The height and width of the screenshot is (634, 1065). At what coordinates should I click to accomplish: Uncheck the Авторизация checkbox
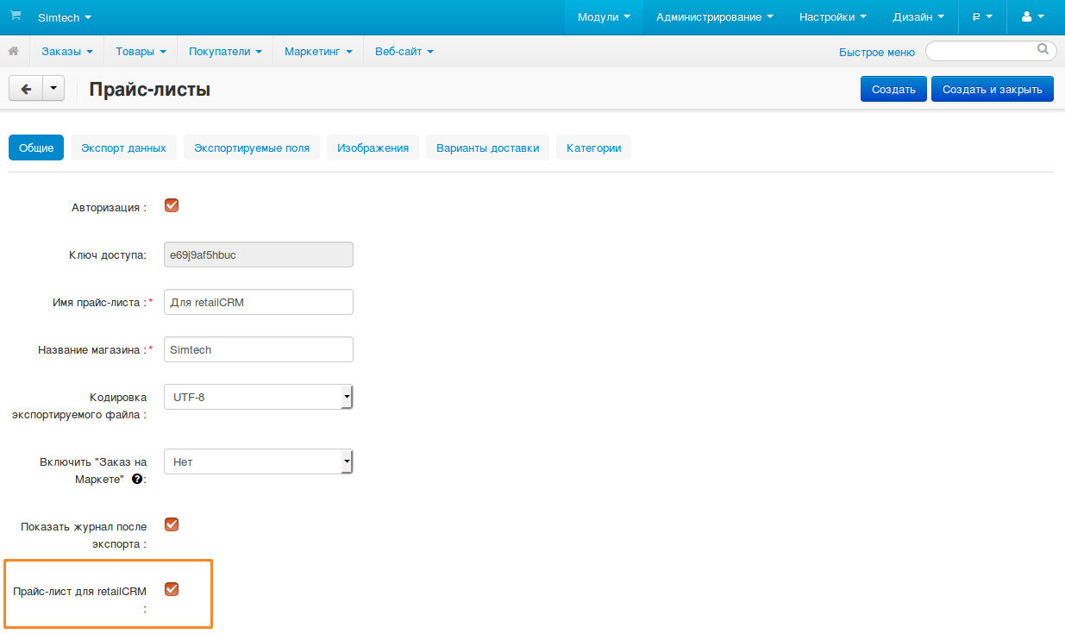point(172,206)
